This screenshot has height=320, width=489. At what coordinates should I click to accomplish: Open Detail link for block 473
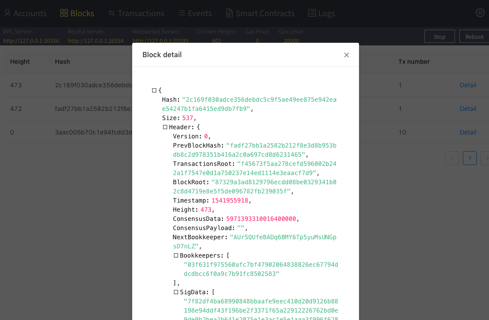[468, 85]
